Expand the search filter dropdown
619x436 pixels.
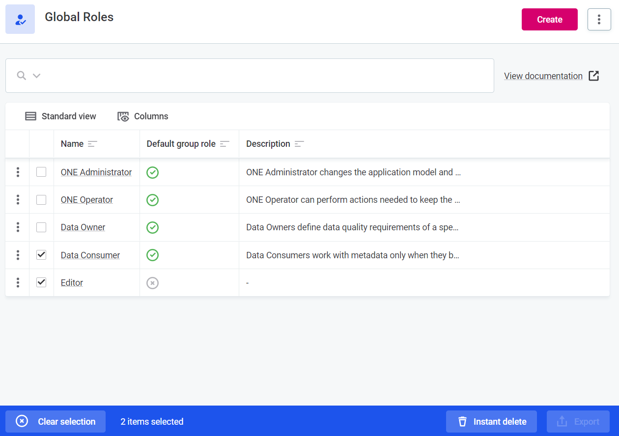tap(36, 76)
